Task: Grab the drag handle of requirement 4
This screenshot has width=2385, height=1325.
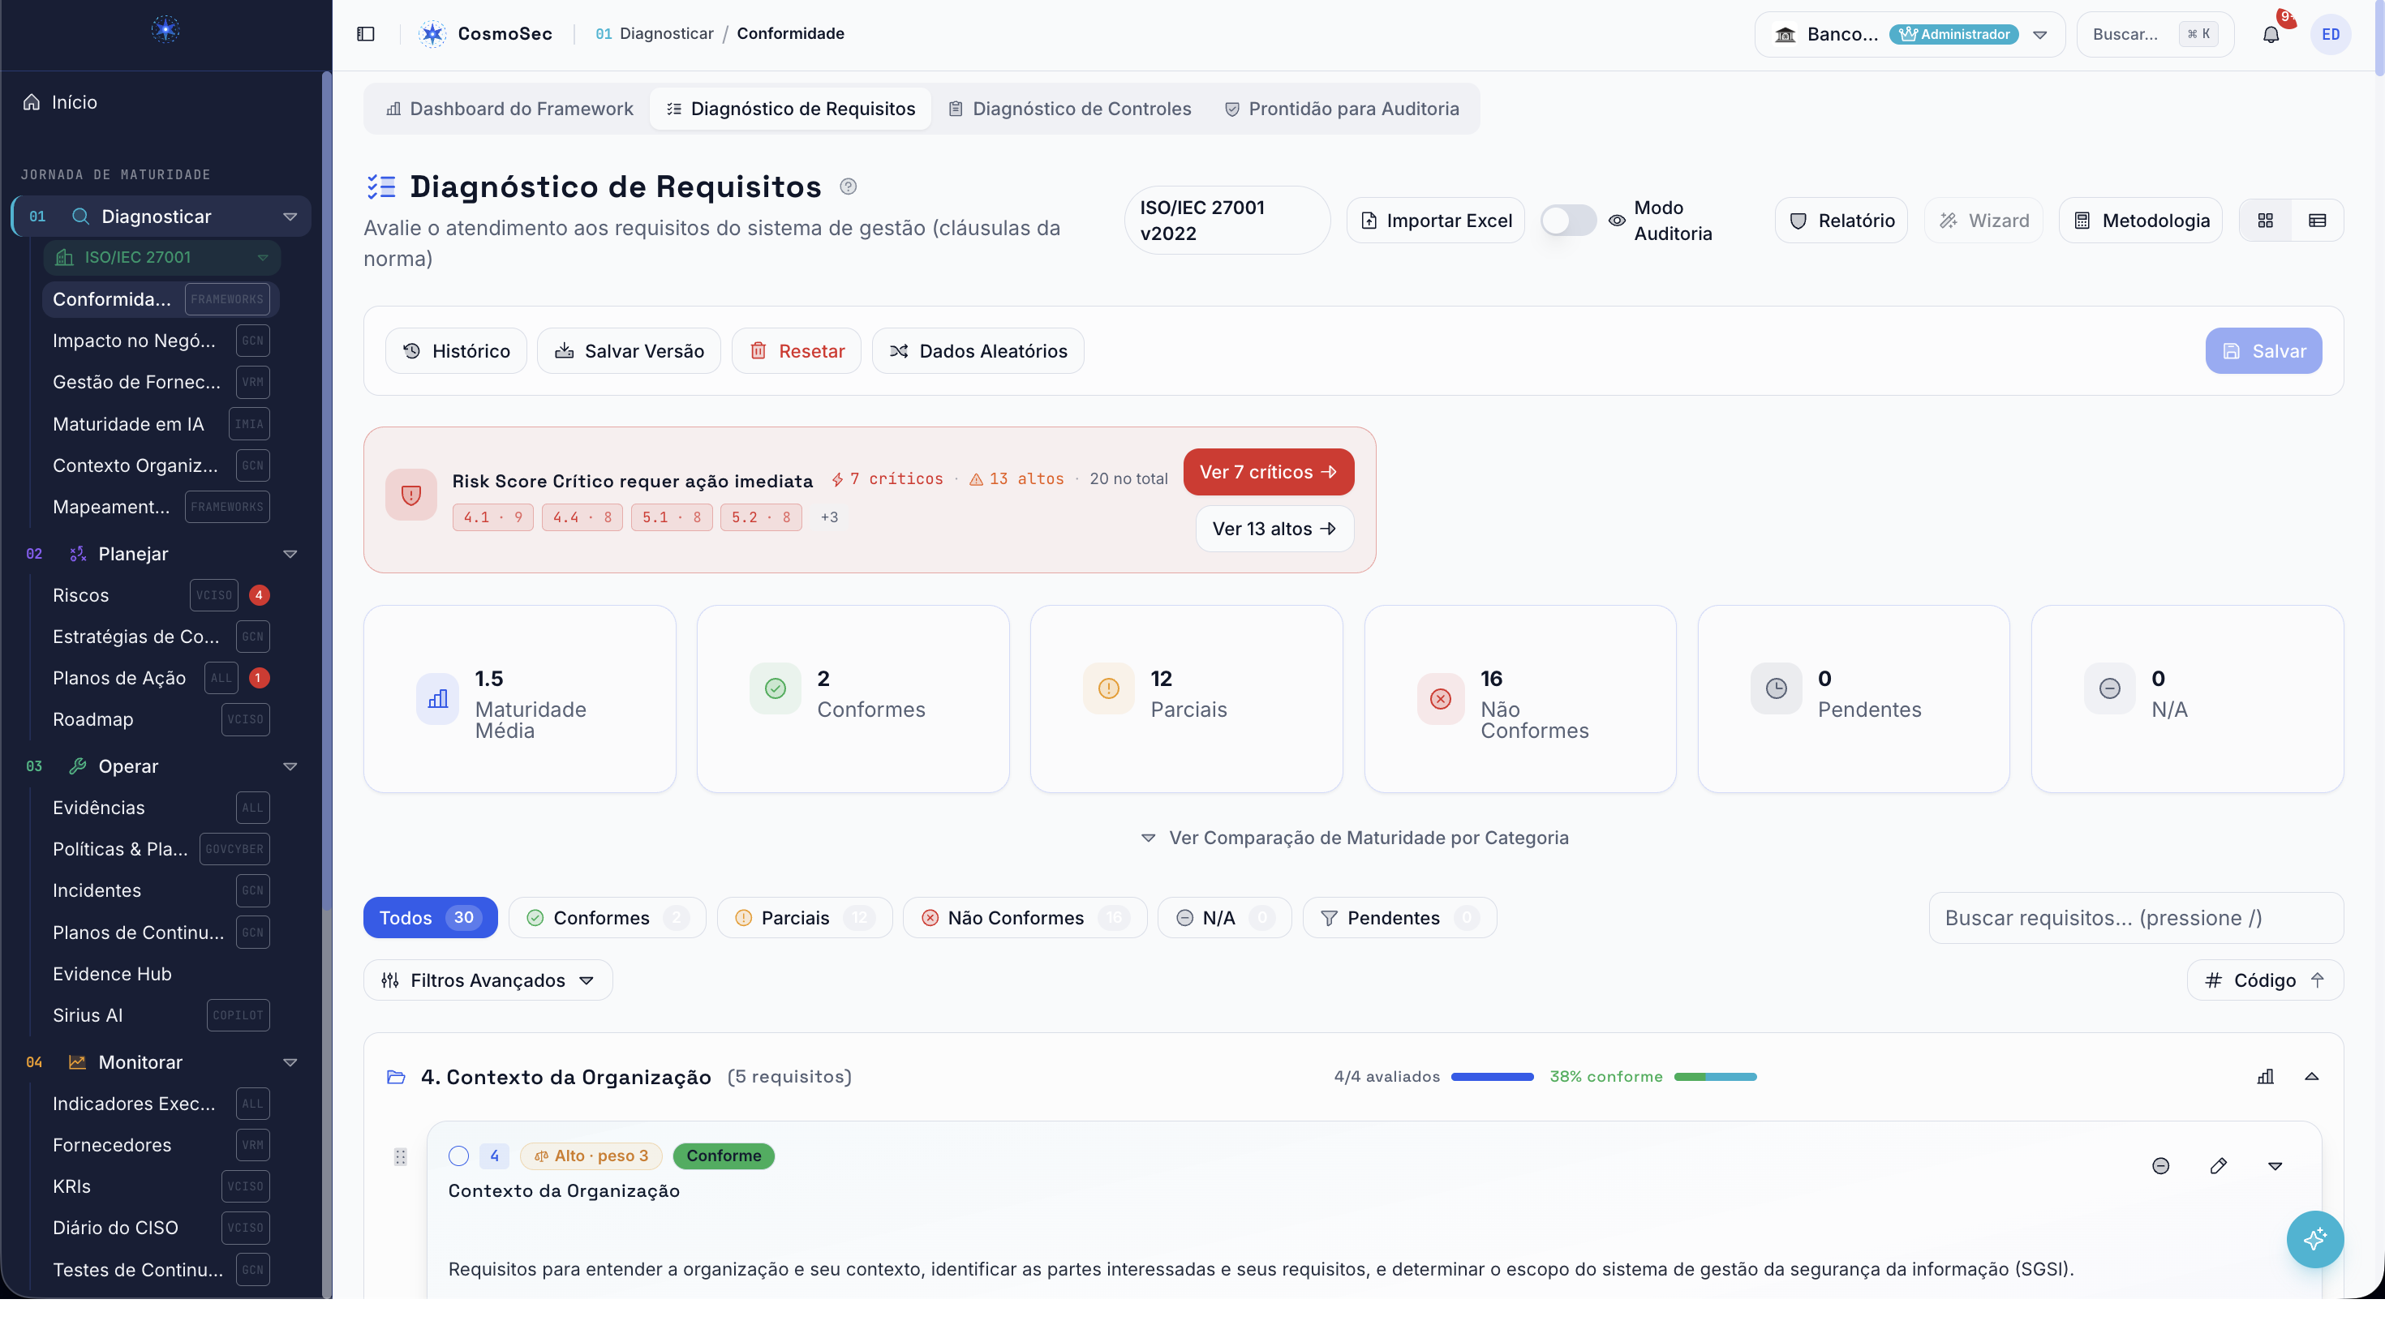Action: pos(400,1156)
